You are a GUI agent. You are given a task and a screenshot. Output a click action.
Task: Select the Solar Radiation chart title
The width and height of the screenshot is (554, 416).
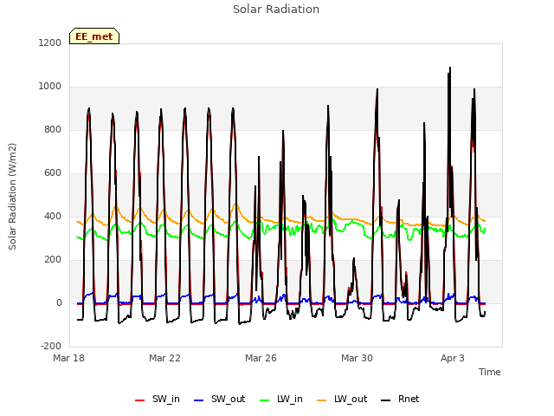click(x=276, y=10)
